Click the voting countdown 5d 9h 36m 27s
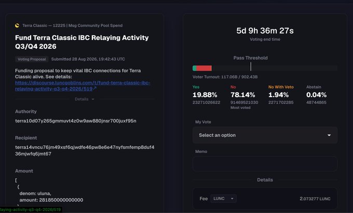Viewport: 353px width, 213px height. 265,31
